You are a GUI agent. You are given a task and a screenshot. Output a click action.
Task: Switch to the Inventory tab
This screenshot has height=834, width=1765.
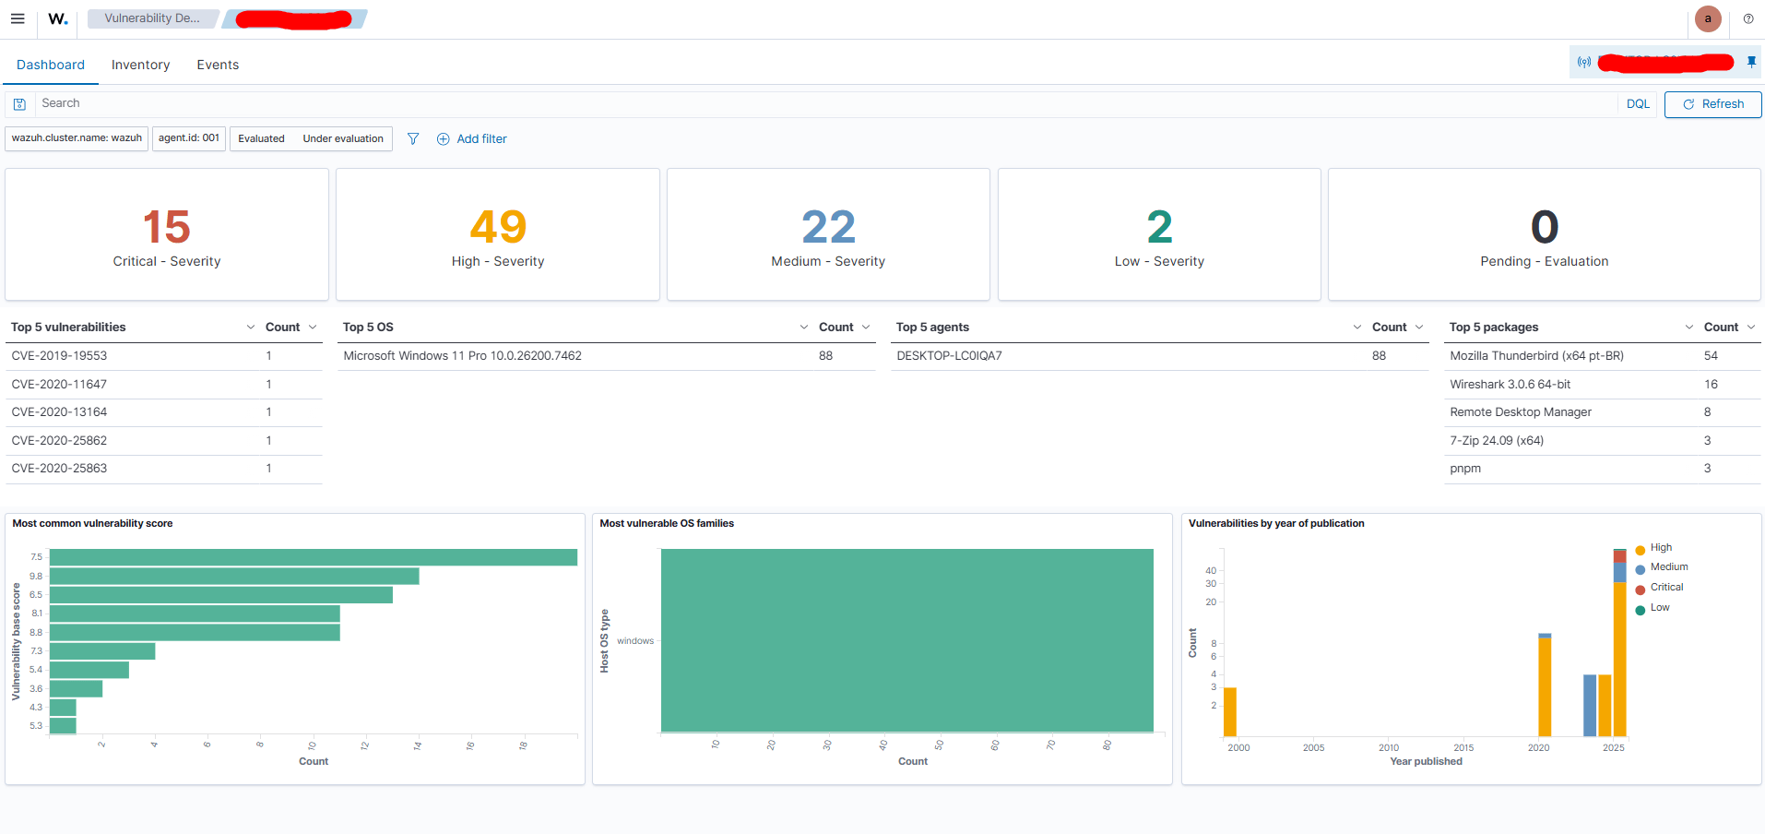tap(140, 65)
